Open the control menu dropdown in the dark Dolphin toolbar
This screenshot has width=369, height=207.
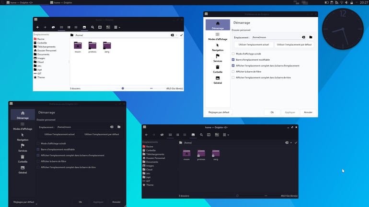click(x=226, y=135)
